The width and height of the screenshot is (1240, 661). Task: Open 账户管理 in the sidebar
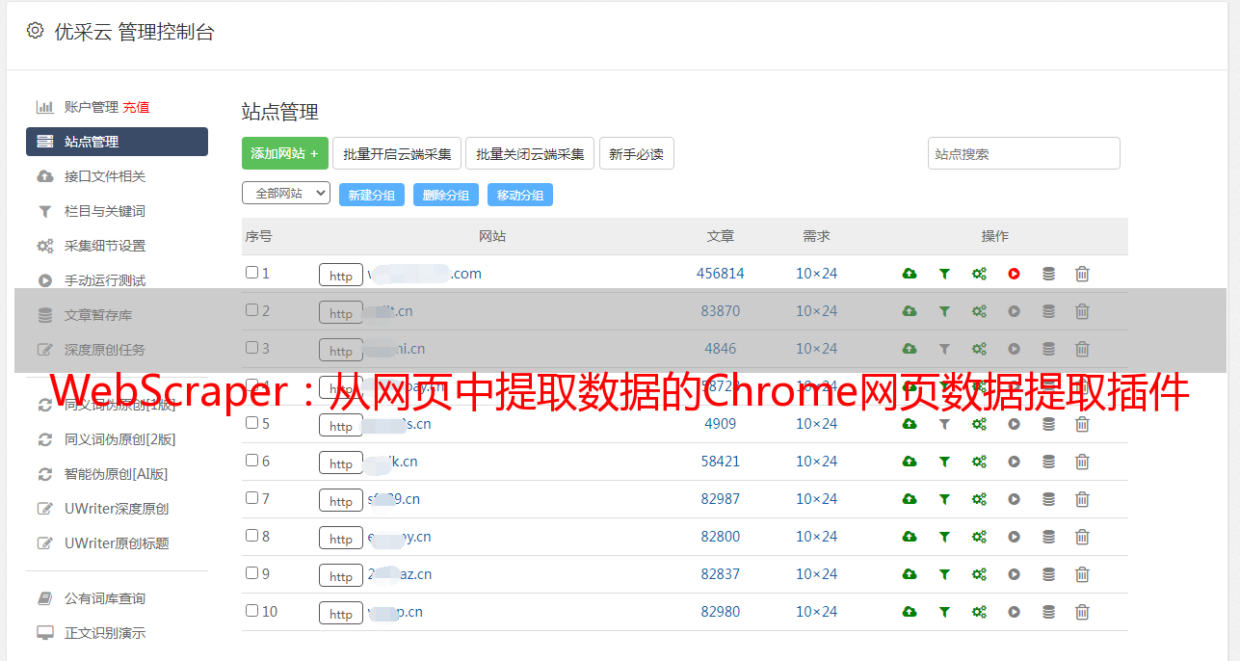point(92,107)
